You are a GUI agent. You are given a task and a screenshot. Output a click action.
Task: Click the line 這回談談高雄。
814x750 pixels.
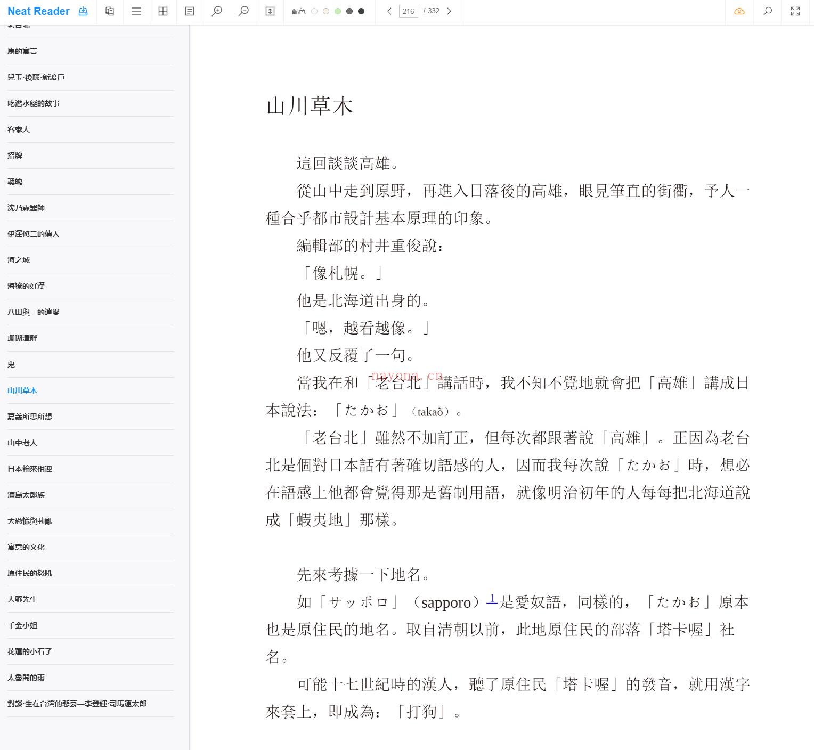coord(349,163)
